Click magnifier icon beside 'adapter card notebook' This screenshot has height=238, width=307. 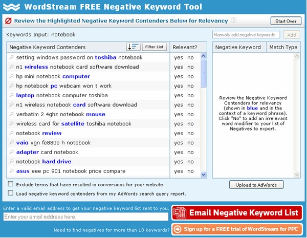(12, 152)
